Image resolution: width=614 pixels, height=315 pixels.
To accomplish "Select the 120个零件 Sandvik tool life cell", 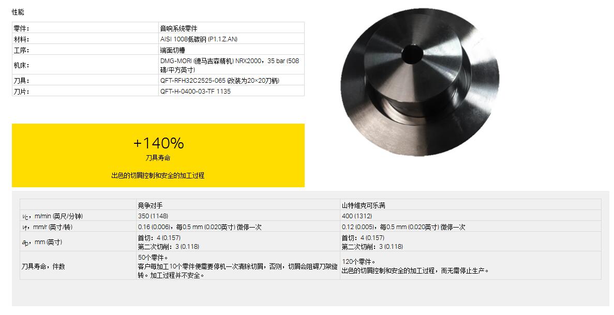I will click(x=470, y=266).
